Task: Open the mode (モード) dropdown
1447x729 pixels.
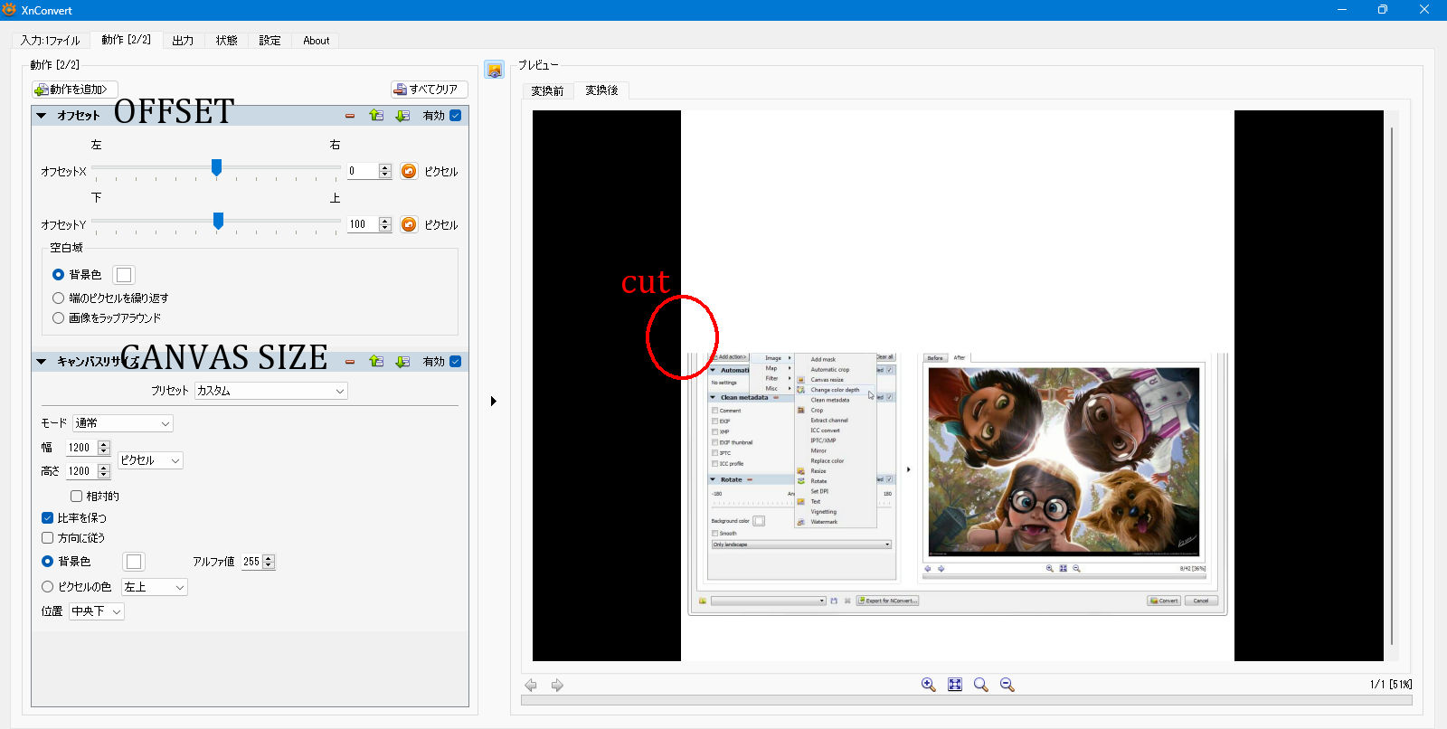Action: [123, 423]
